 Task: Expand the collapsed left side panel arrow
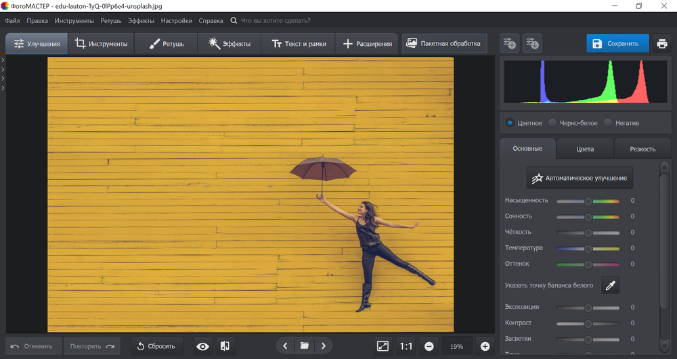(x=3, y=61)
